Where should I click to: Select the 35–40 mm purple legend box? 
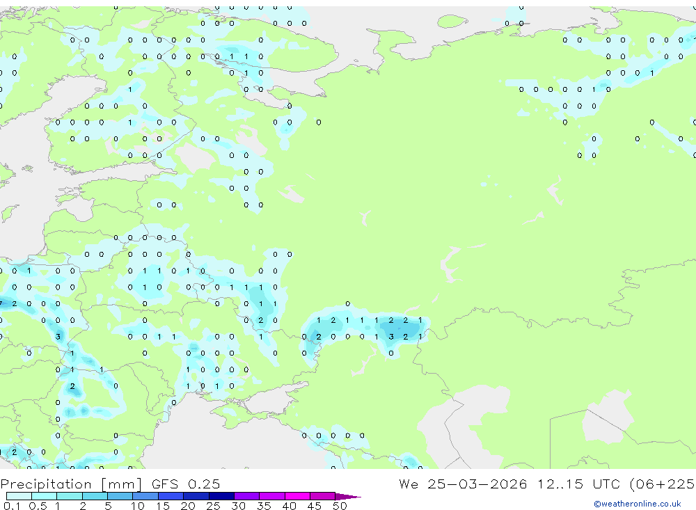pyautogui.click(x=271, y=496)
